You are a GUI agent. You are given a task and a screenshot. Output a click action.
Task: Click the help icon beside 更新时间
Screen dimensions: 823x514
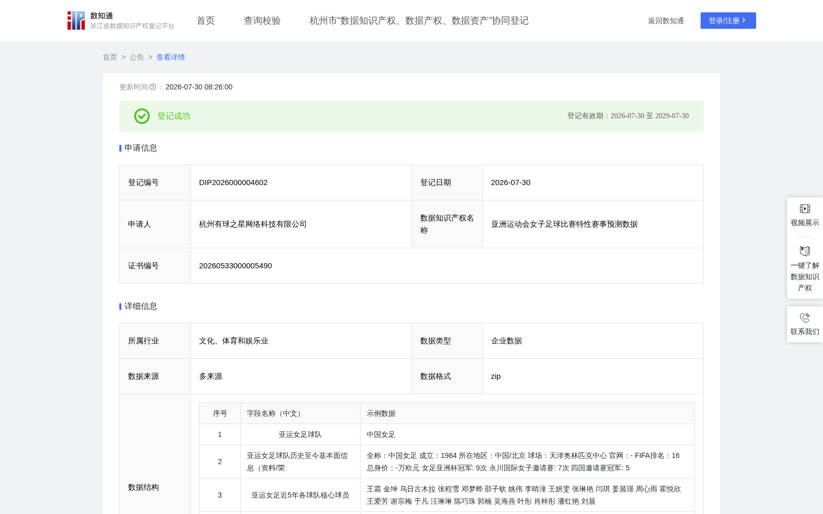click(x=153, y=87)
